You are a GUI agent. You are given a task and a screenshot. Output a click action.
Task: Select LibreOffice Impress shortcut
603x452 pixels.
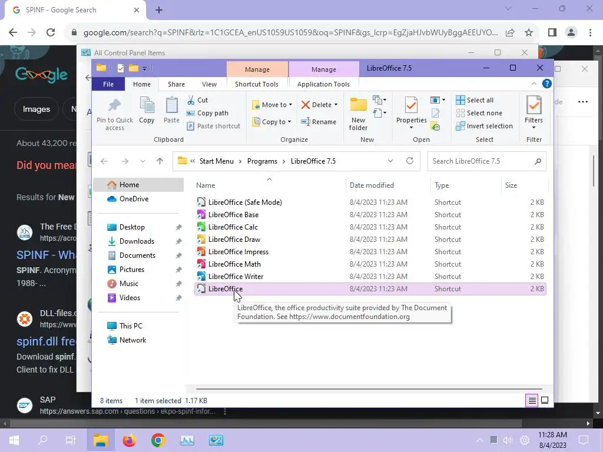238,252
